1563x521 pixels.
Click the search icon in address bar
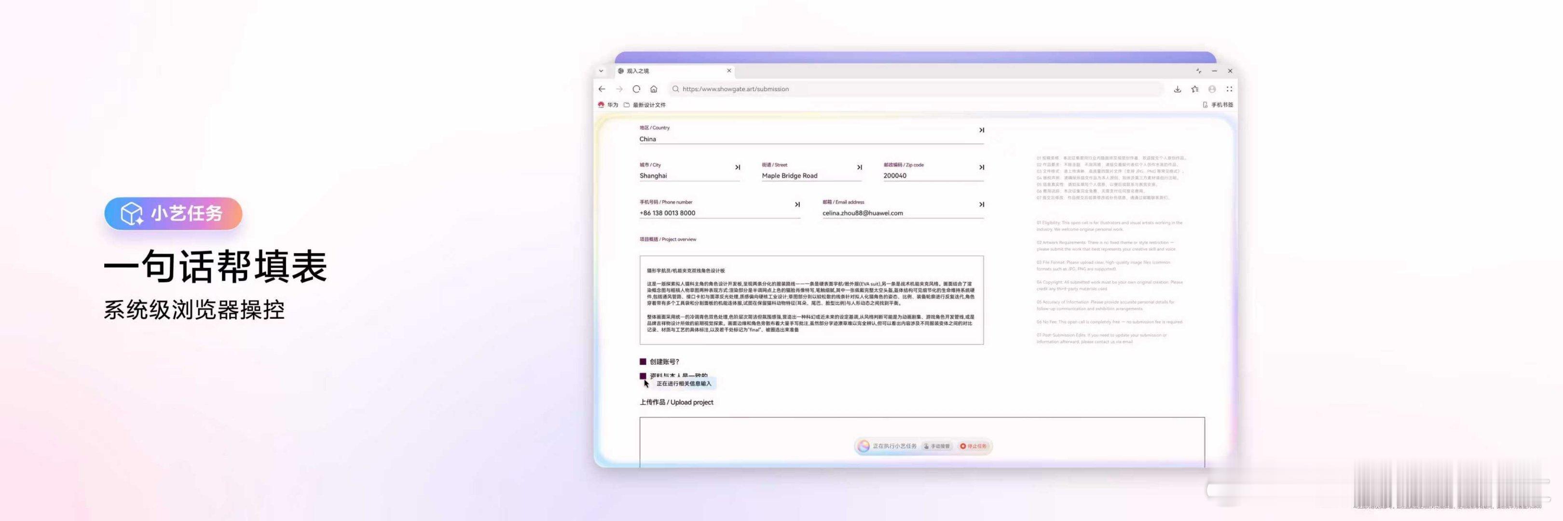point(675,89)
